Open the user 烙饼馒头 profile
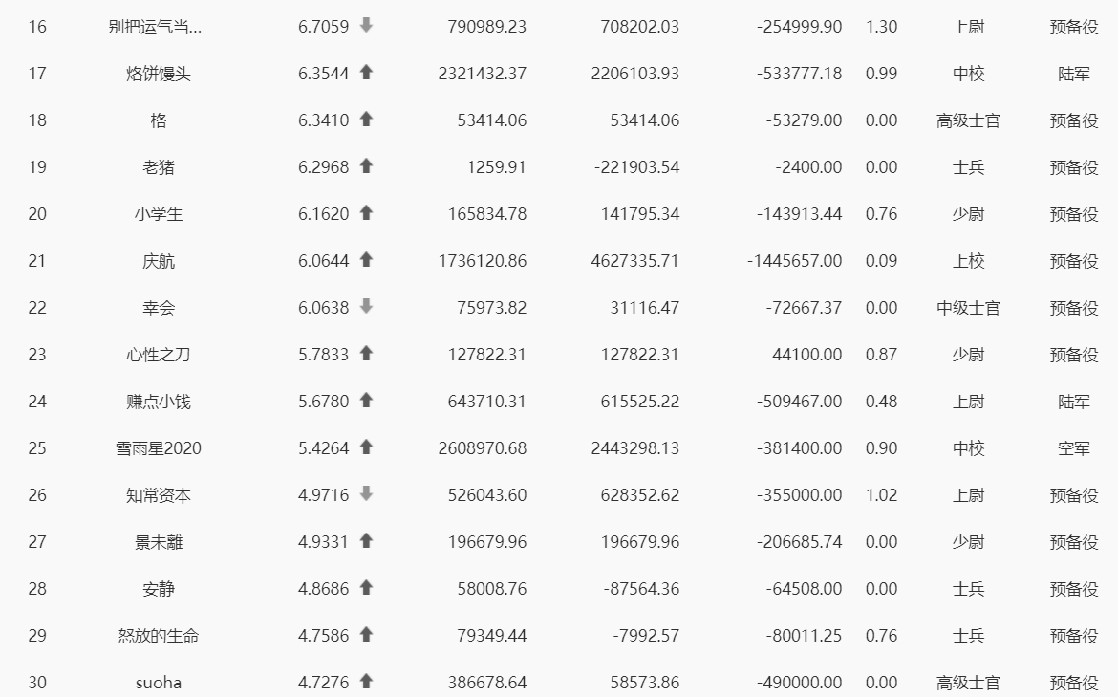The width and height of the screenshot is (1118, 697). pyautogui.click(x=159, y=74)
